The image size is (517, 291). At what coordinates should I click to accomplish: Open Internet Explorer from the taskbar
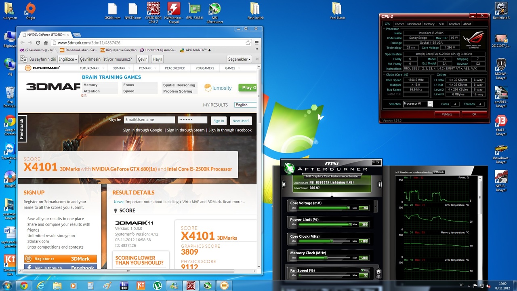click(40, 286)
